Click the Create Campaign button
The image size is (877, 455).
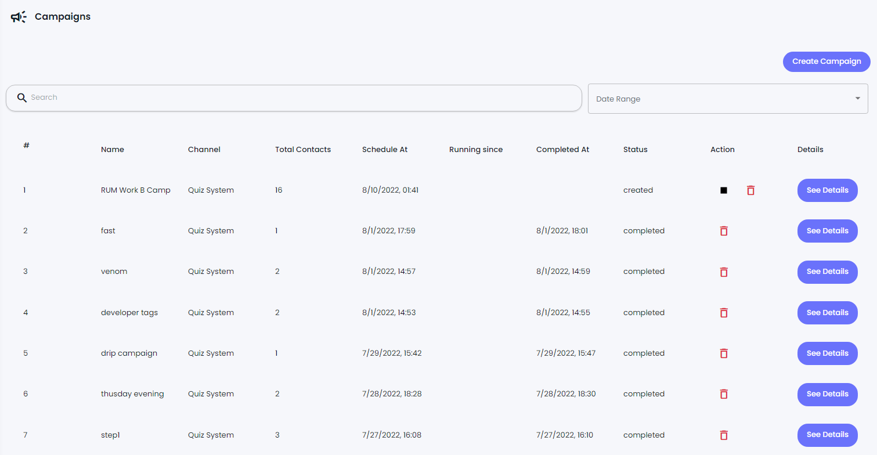click(x=827, y=62)
